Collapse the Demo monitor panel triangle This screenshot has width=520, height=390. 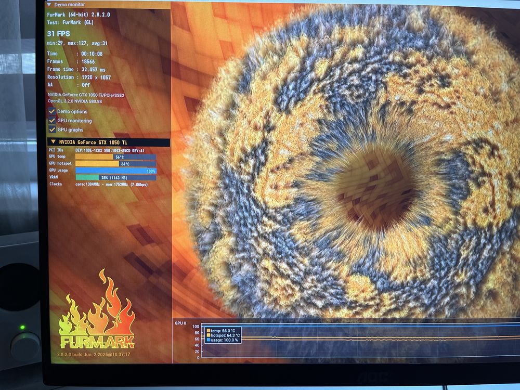(49, 5)
